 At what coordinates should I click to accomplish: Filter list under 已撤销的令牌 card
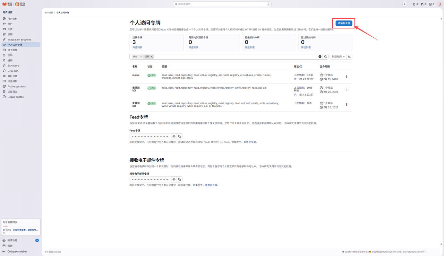pos(250,47)
